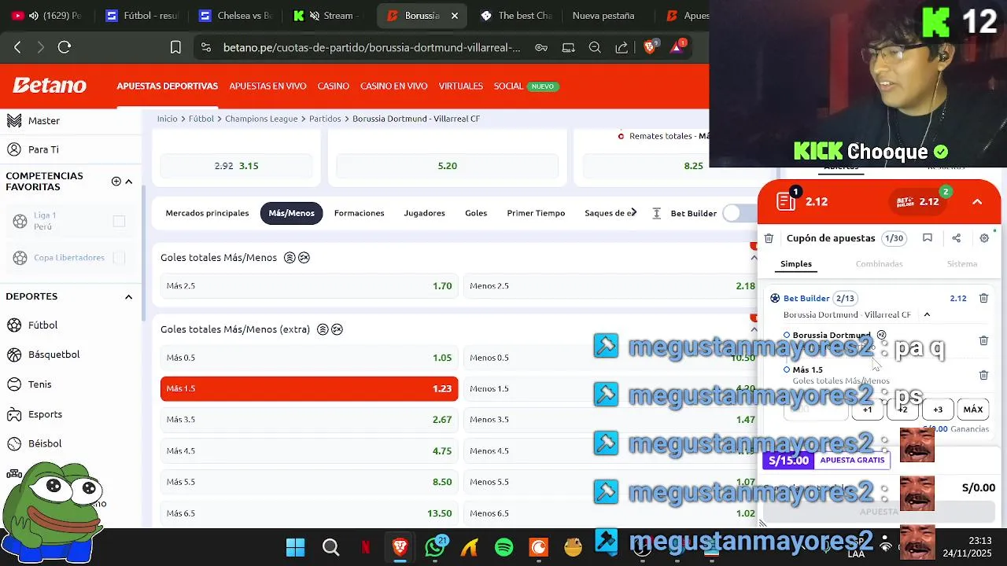1007x566 pixels.
Task: Collapse Goles totales Más/Menos market
Action: click(754, 258)
